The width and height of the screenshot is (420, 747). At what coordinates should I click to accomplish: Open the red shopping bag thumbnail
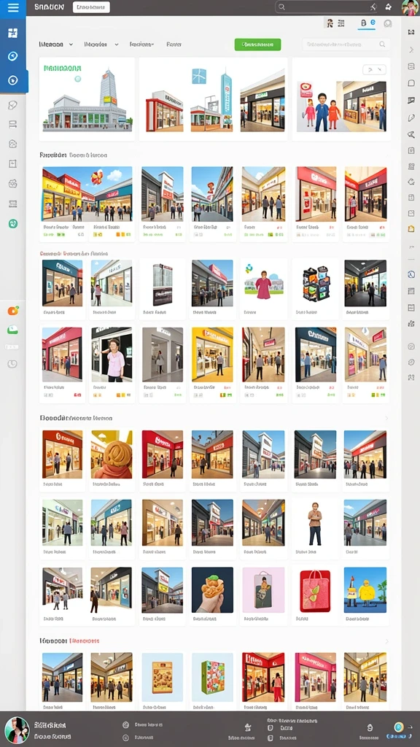coord(315,589)
